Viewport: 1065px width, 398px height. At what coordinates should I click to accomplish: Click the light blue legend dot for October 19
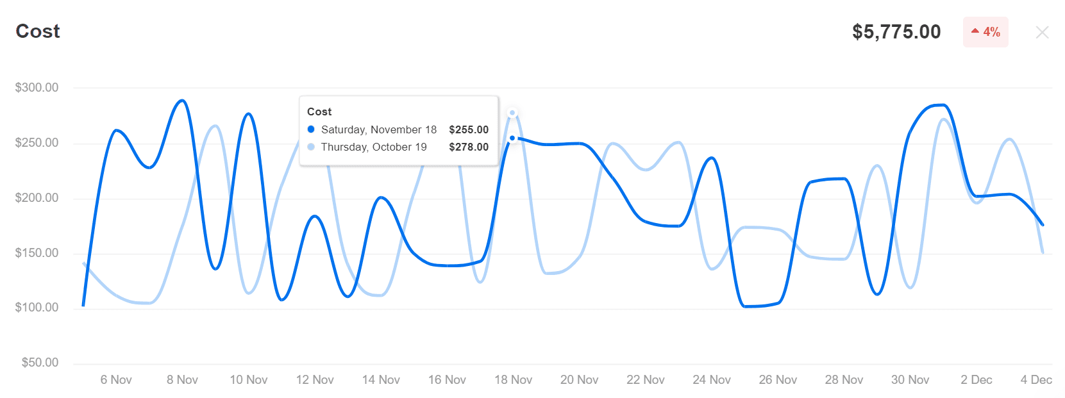(311, 147)
